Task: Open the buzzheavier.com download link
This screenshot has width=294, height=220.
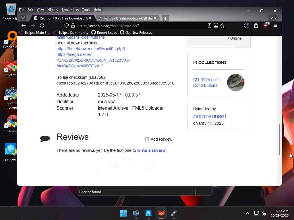Action: (90, 49)
